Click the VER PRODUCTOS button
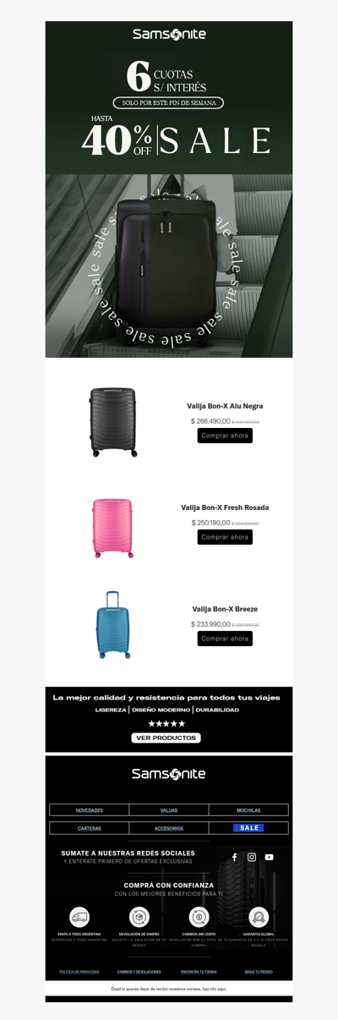Image resolution: width=338 pixels, height=1020 pixels. (x=166, y=738)
